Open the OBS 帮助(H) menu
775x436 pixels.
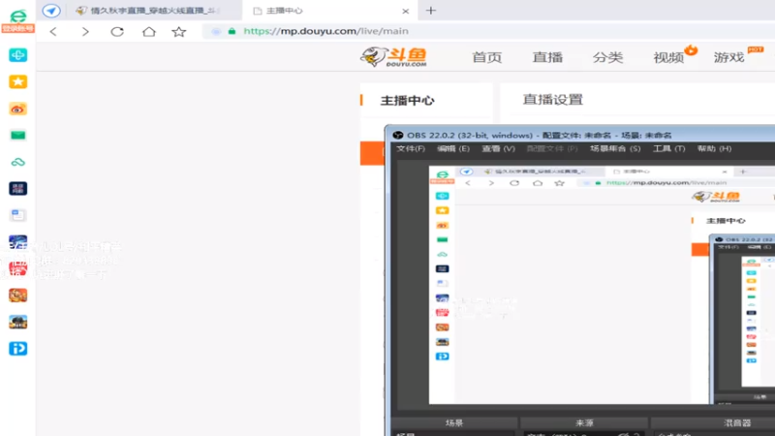point(714,149)
